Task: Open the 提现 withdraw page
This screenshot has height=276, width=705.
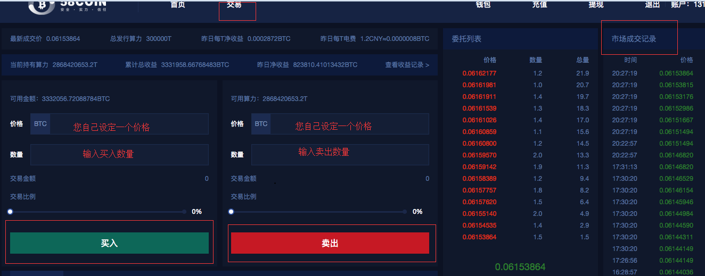Action: click(596, 5)
